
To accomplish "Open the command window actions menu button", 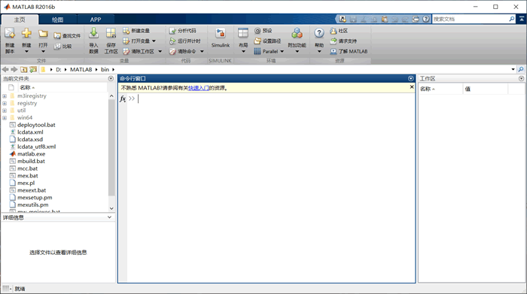I will (x=411, y=78).
